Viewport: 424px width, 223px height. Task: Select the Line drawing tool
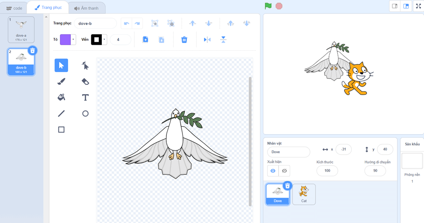pos(61,114)
